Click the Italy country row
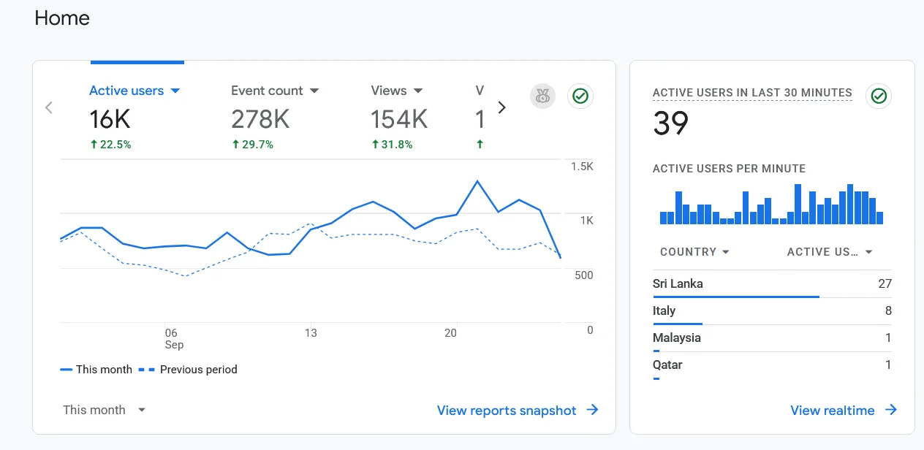The width and height of the screenshot is (924, 450). pyautogui.click(x=772, y=311)
